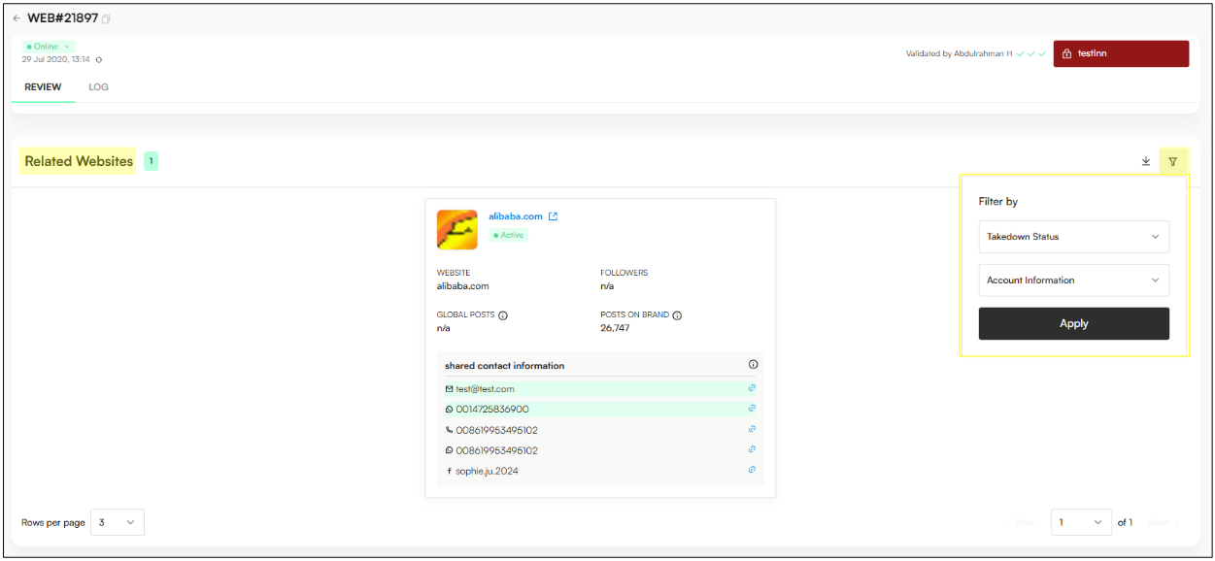Screen dimensions: 1215x561
Task: Open the Takedown Status dropdown
Action: click(1073, 237)
